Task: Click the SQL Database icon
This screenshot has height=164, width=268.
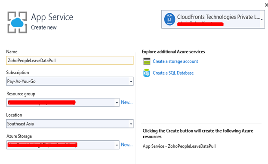Action: pyautogui.click(x=147, y=73)
